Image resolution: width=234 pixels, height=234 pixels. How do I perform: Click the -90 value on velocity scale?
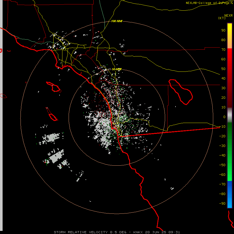222,204
